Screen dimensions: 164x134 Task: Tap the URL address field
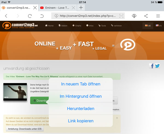coord(88,16)
